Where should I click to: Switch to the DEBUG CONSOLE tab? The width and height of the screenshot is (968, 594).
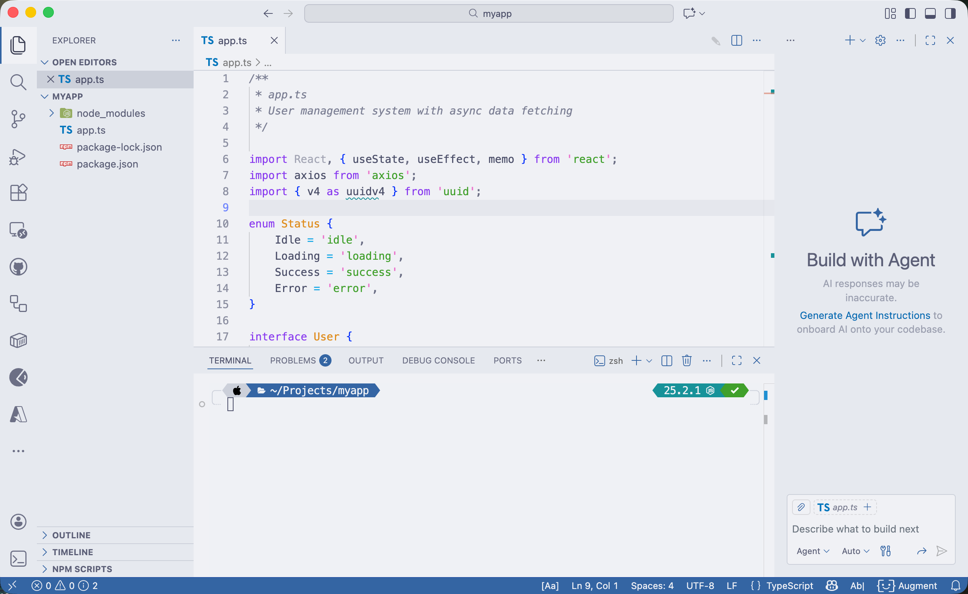438,361
